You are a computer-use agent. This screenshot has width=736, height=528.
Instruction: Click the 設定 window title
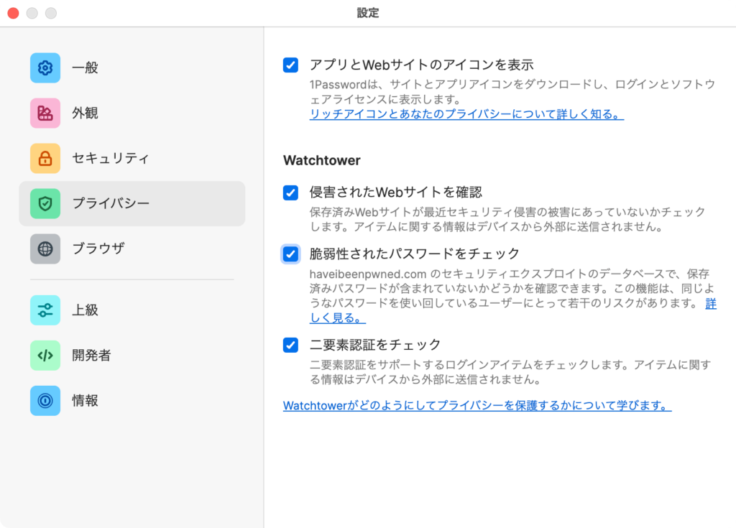click(368, 13)
